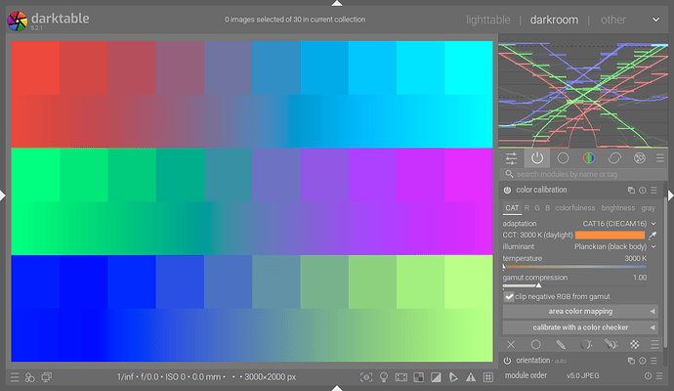Show only active modules (power icon)
The image size is (674, 391).
click(536, 157)
